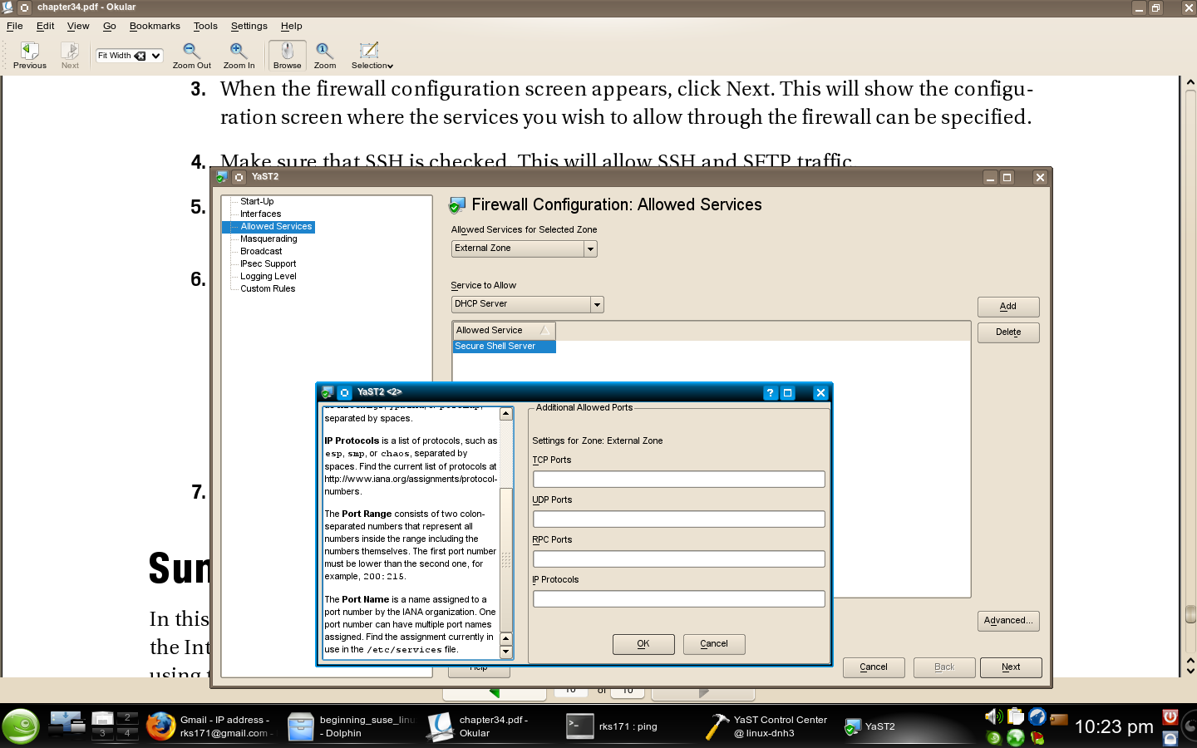This screenshot has width=1197, height=748.
Task: Select Allowed Services in firewall tree
Action: pyautogui.click(x=276, y=227)
